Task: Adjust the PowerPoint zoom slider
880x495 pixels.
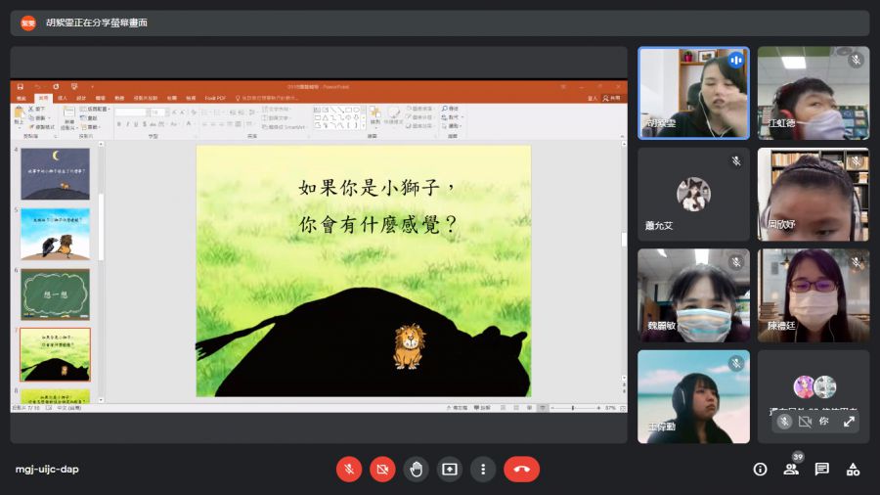Action: point(573,408)
